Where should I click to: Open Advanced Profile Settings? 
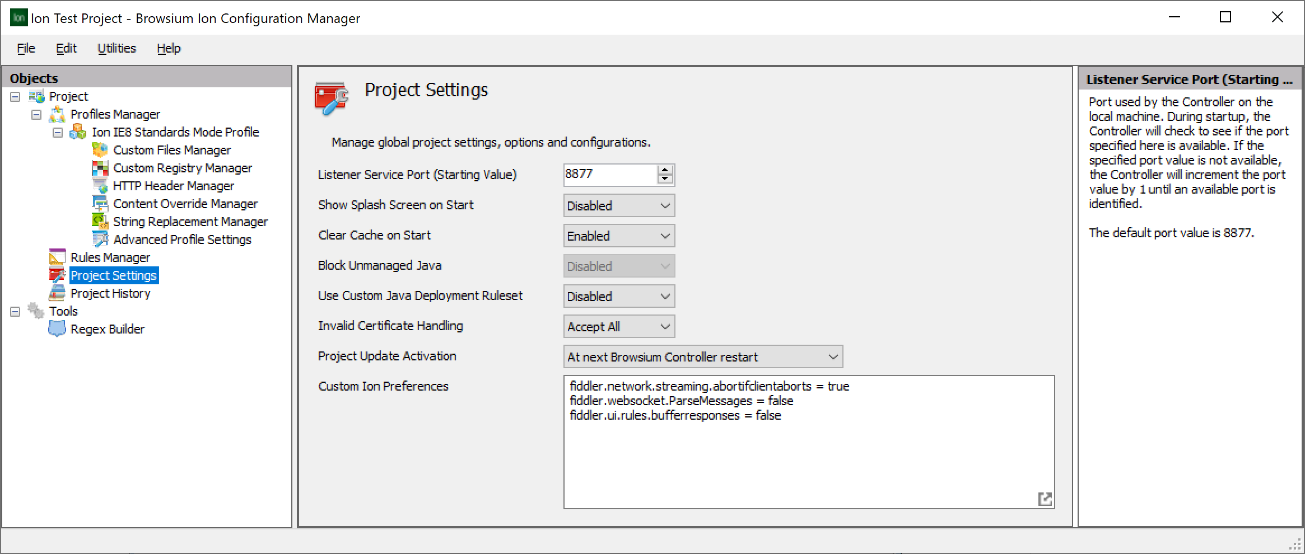182,239
